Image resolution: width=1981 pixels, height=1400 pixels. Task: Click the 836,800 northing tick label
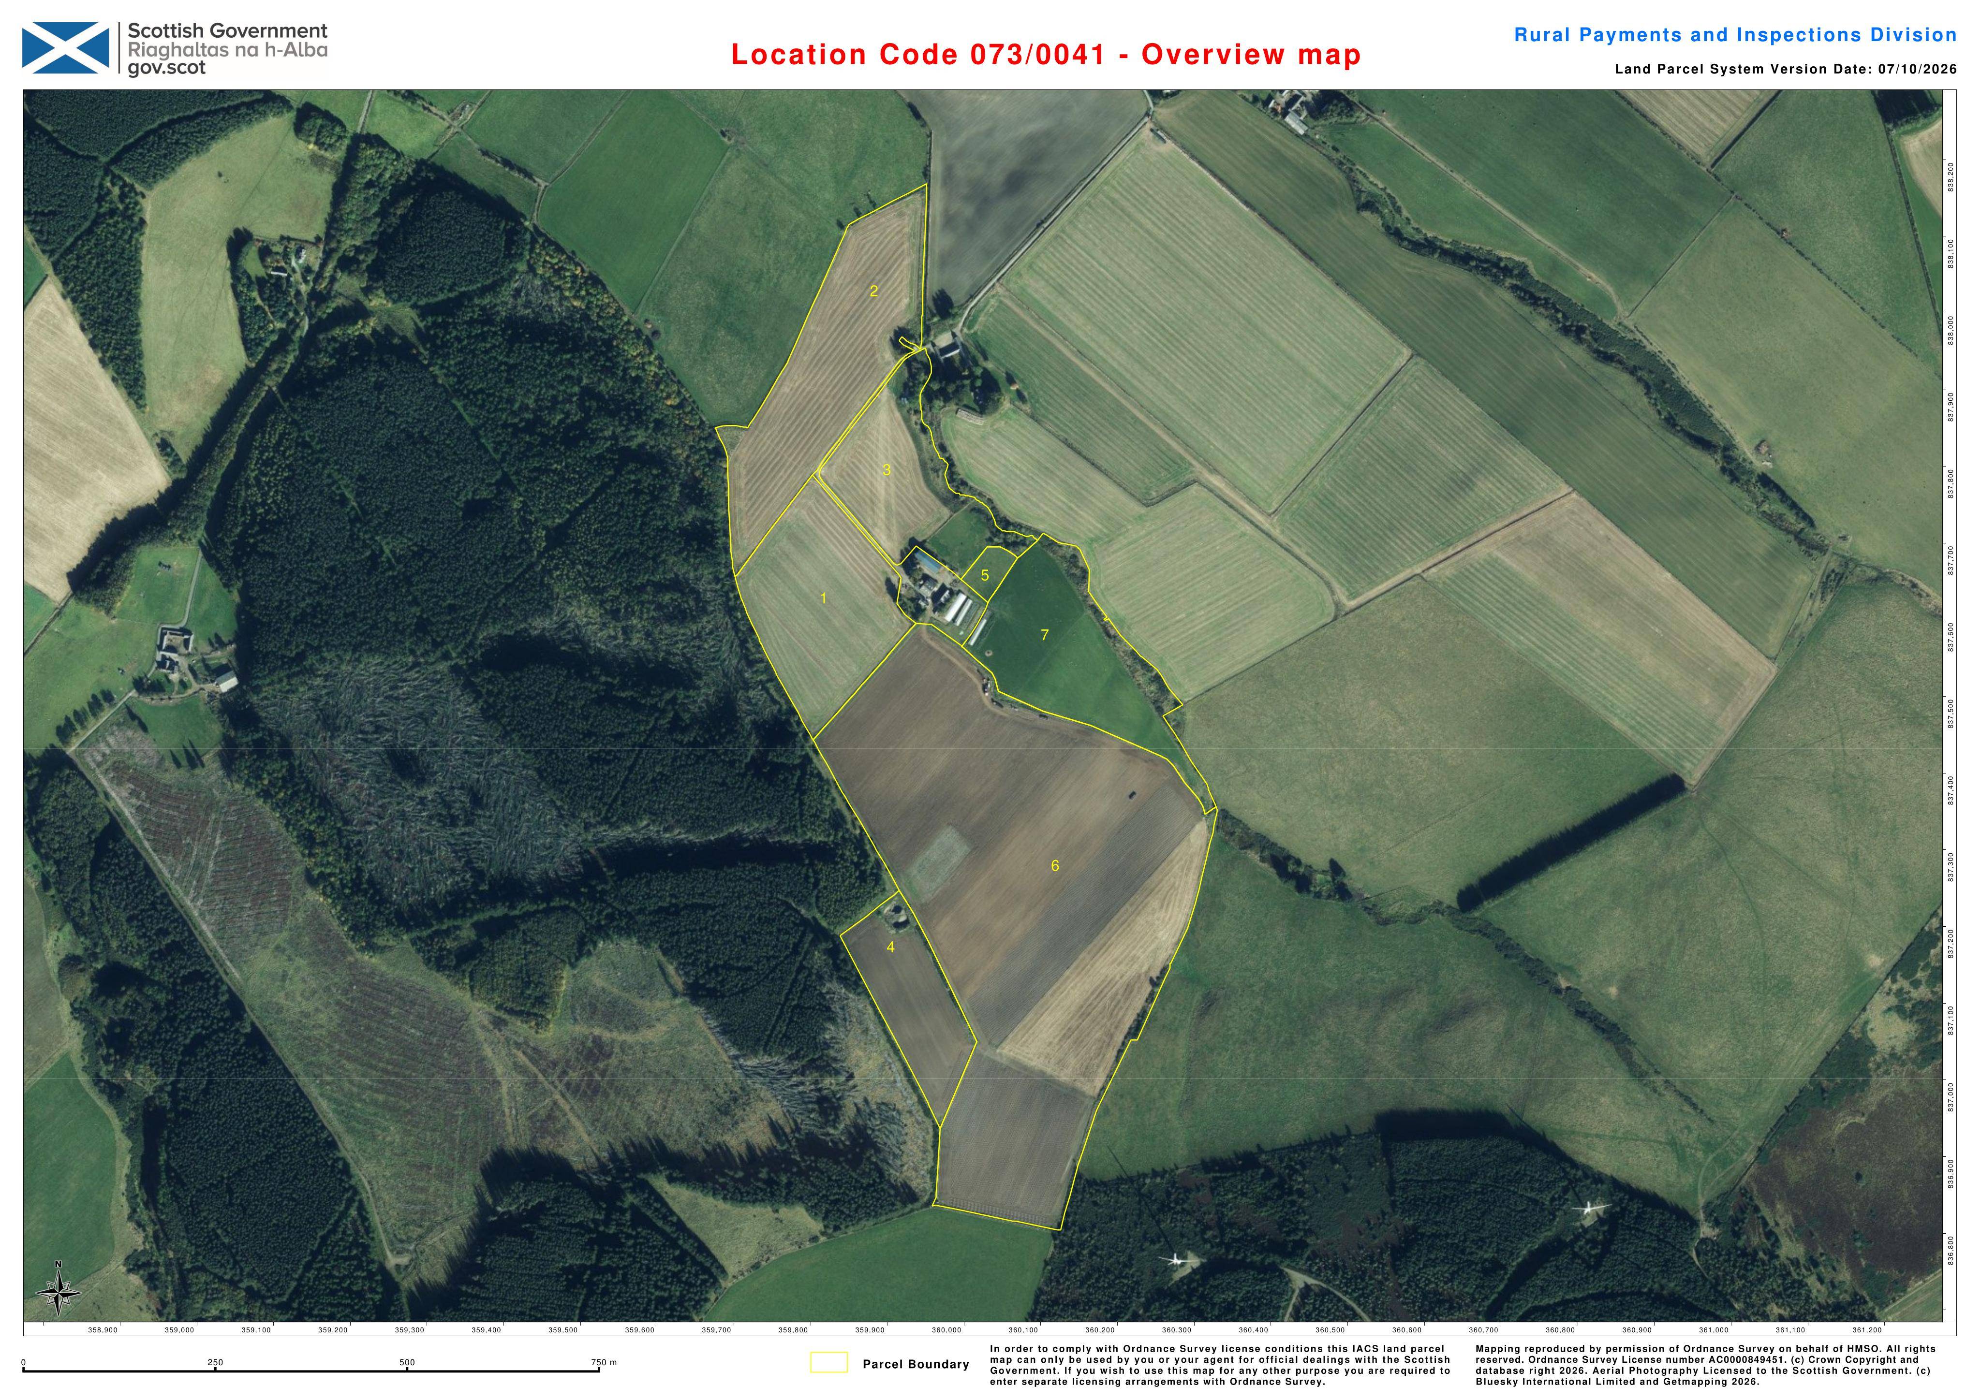(x=1951, y=1251)
